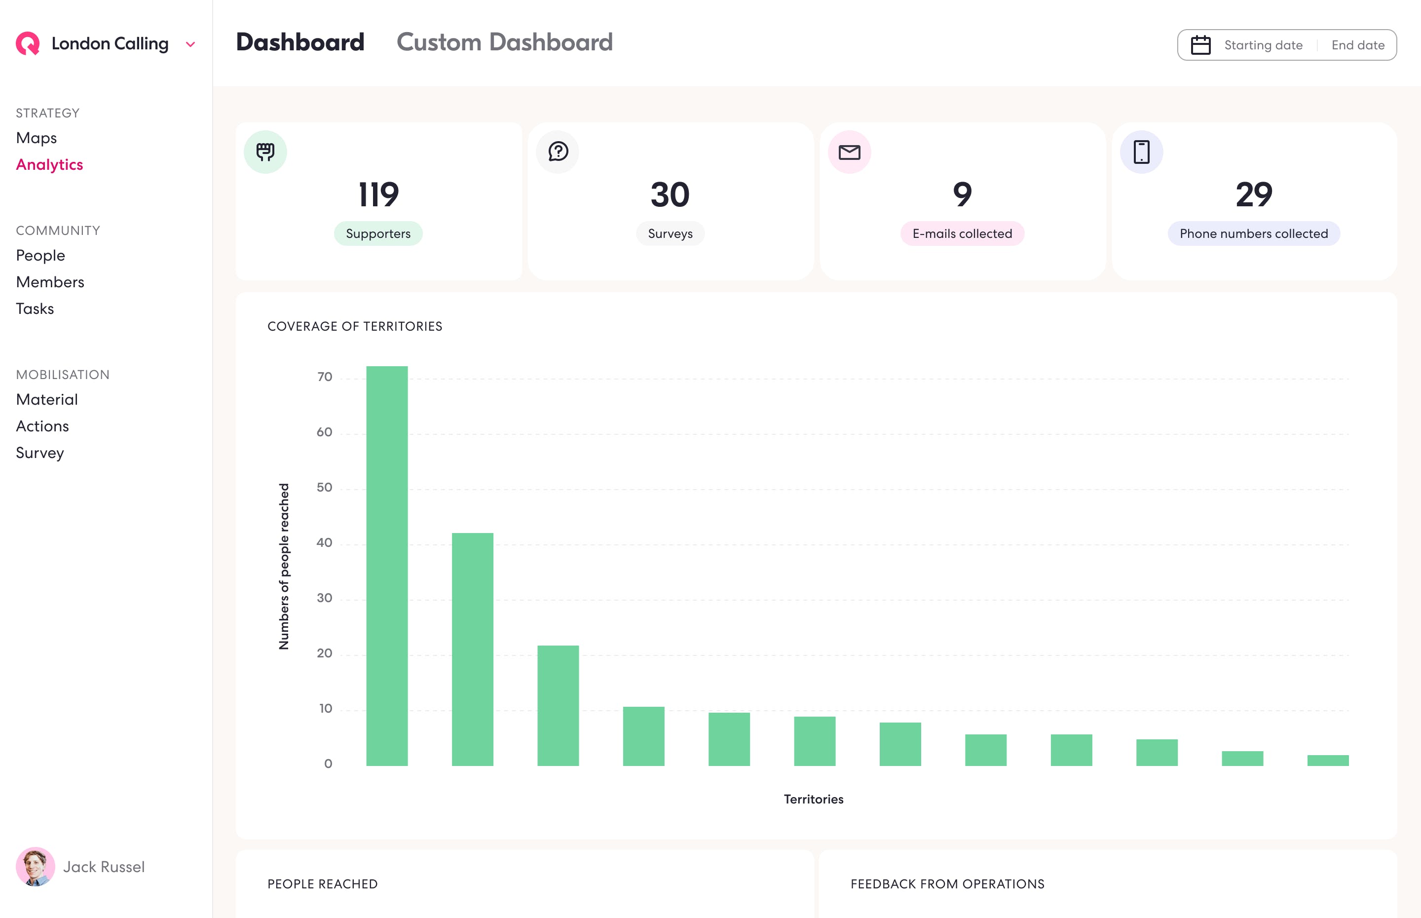
Task: Click the question bubble Surveys icon
Action: 558,152
